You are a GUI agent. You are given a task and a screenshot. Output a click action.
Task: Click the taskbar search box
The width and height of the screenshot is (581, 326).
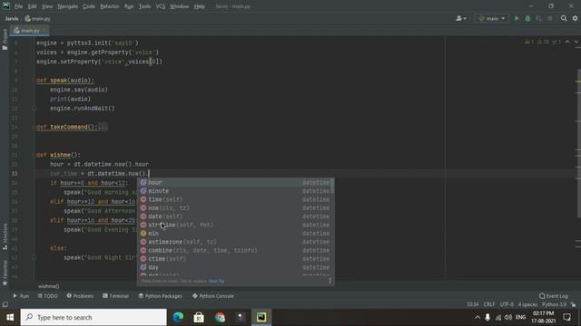(94, 318)
